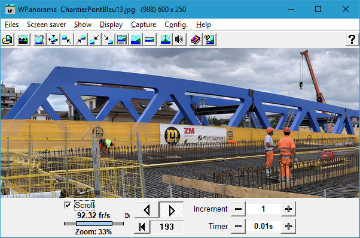Open the Help menu
Viewport: 360px width, 238px height.
tap(203, 25)
